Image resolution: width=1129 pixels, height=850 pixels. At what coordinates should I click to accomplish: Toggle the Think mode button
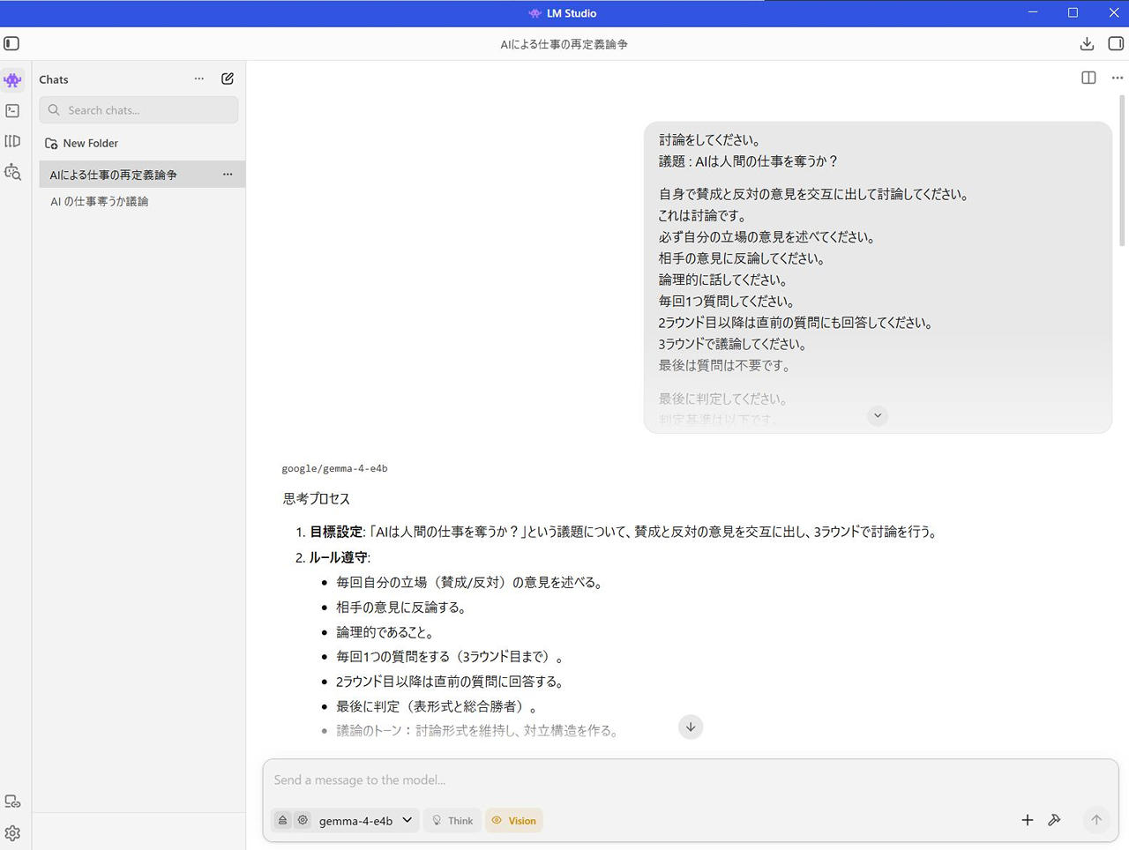[x=452, y=820]
